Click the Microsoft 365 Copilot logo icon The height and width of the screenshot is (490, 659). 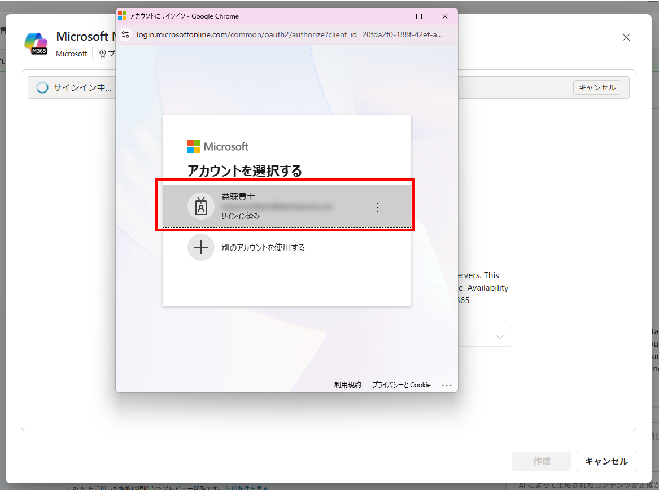click(36, 43)
